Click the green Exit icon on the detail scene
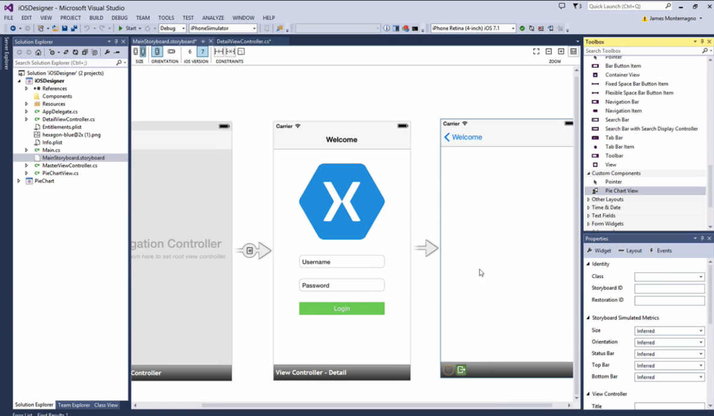Viewport: 714px width, 416px height. click(461, 370)
